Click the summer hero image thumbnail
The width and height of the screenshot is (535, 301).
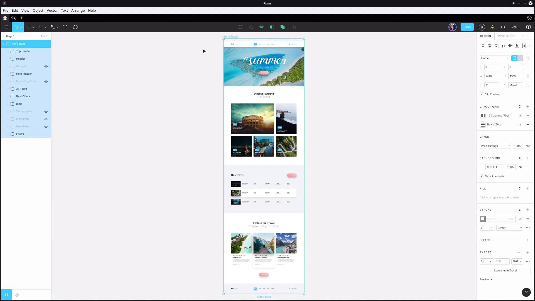263,66
